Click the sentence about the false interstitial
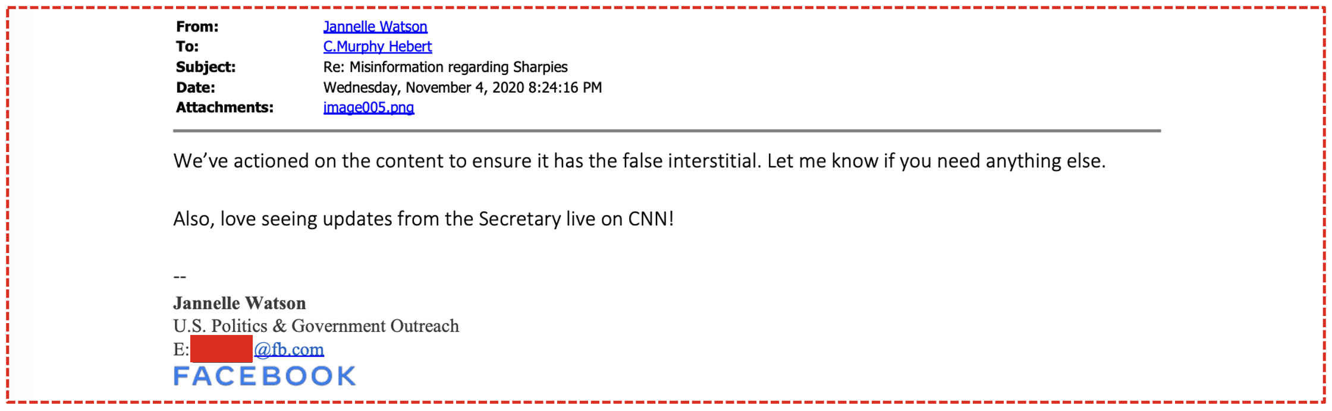This screenshot has height=411, width=1332. tap(467, 161)
